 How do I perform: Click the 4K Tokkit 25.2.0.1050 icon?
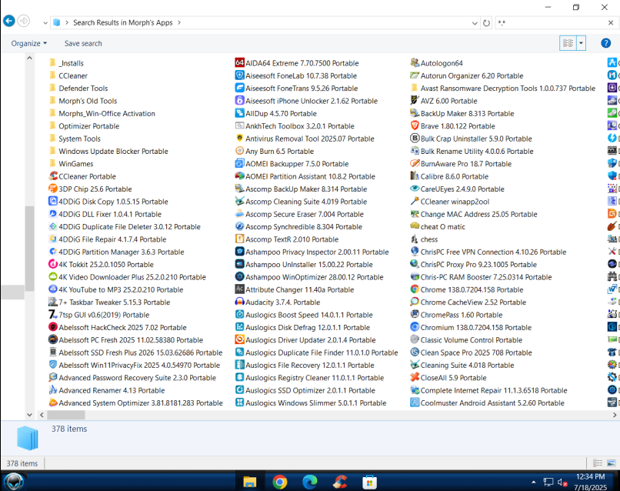[x=53, y=264]
